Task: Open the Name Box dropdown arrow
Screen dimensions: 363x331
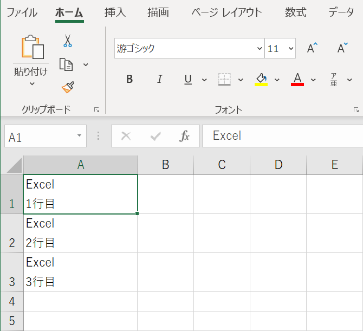Action: click(80, 135)
